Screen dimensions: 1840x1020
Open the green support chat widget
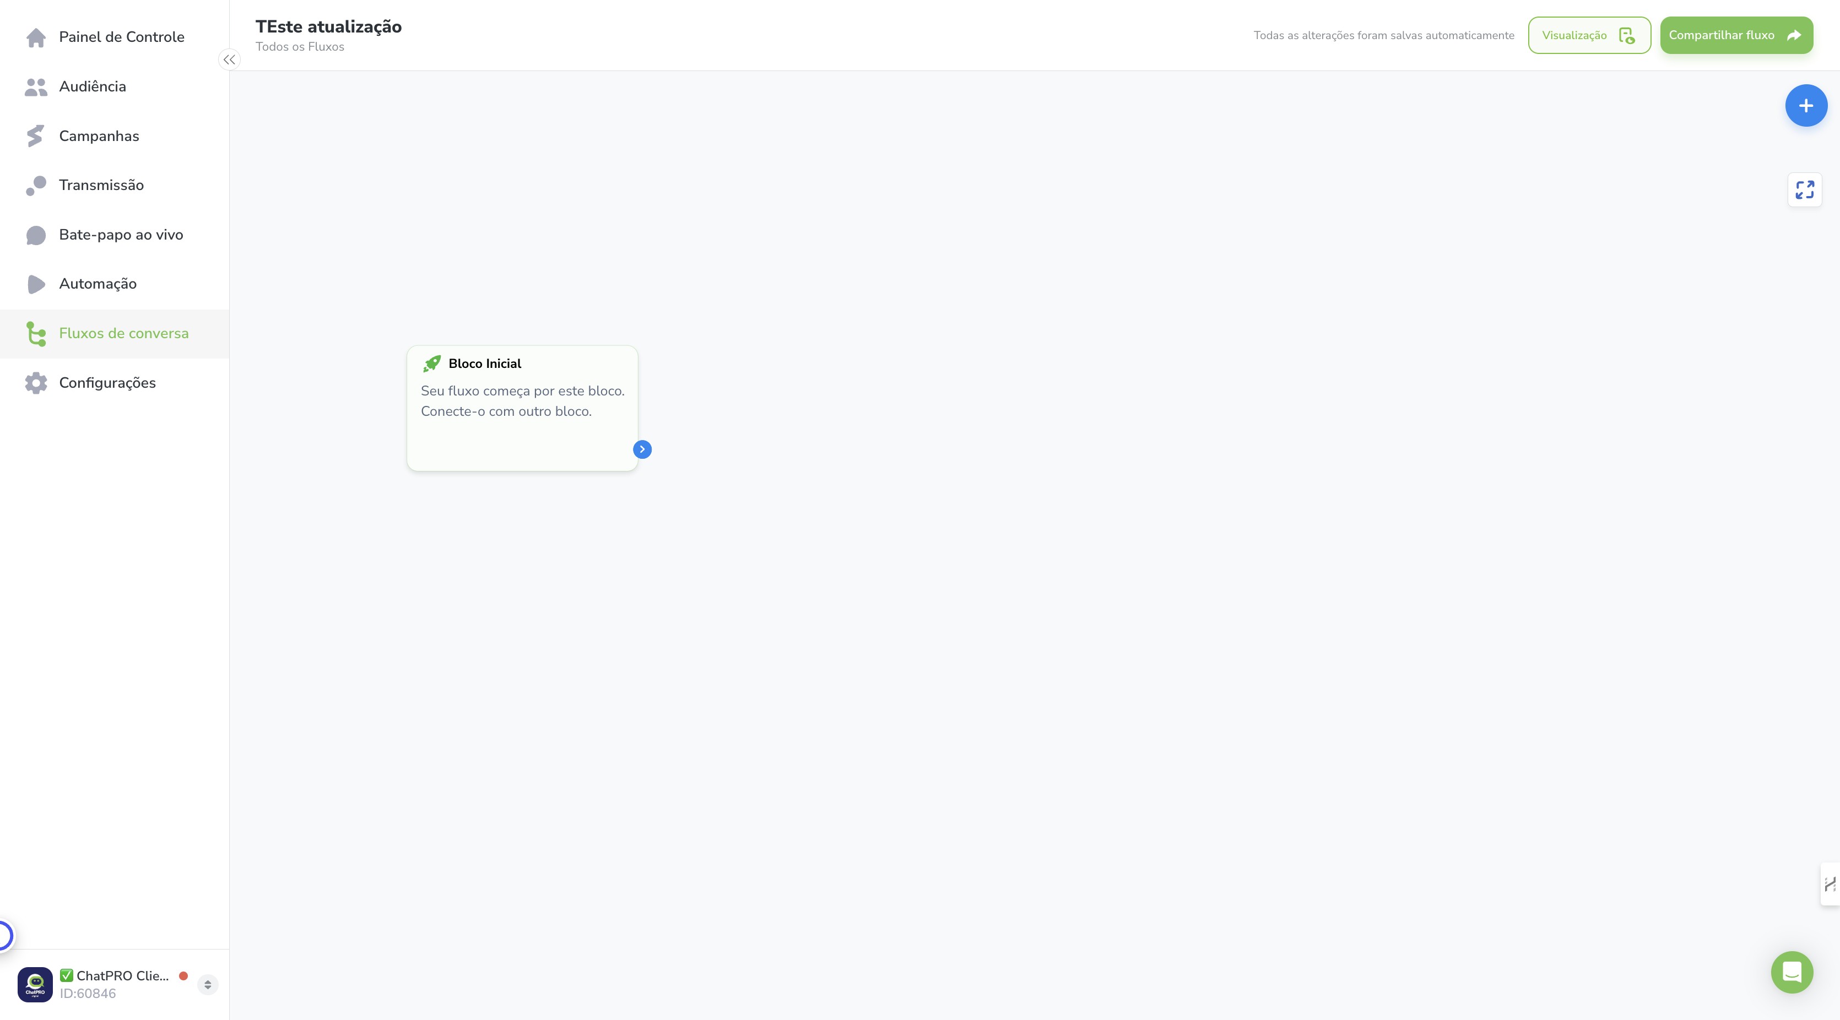coord(1792,972)
